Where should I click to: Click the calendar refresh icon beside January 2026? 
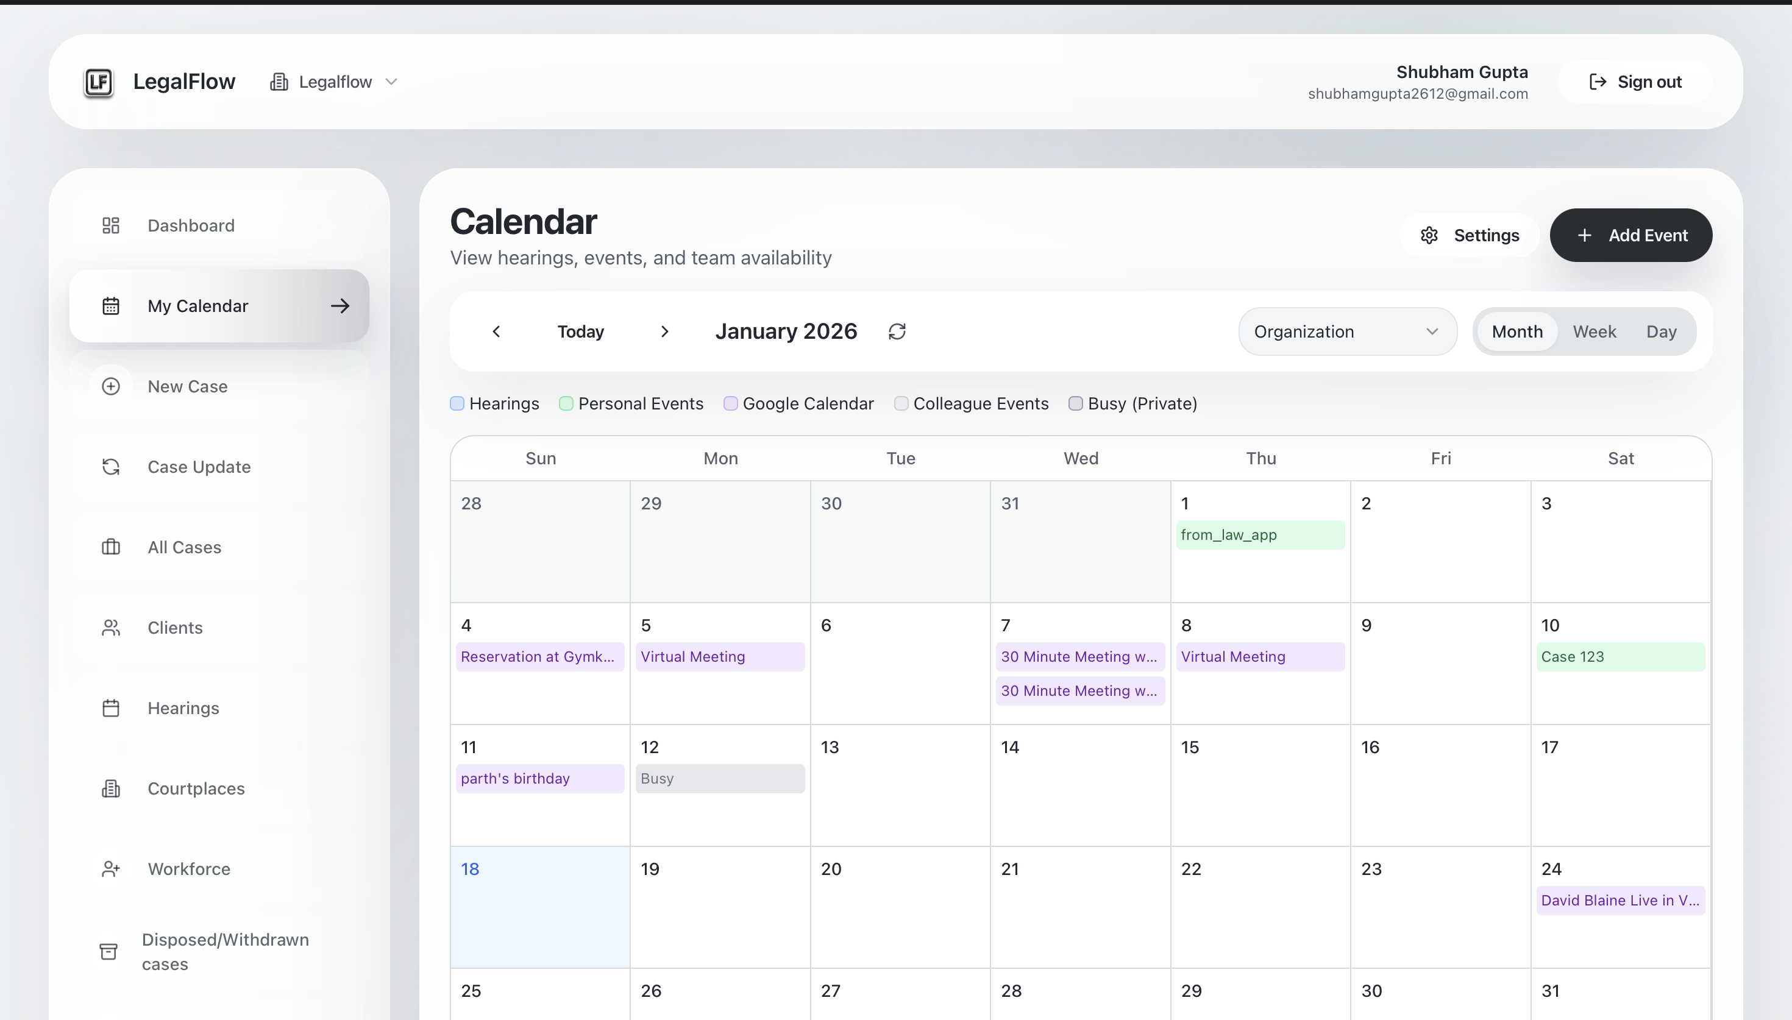tap(897, 331)
